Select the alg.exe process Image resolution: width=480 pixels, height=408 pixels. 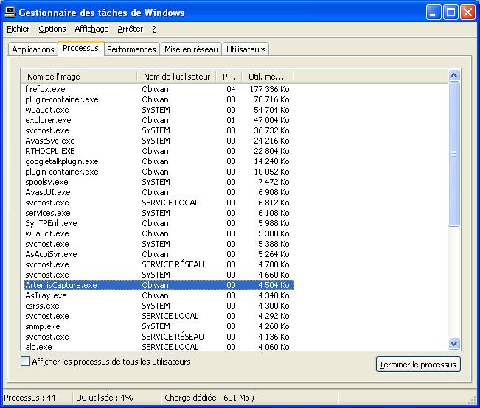click(159, 347)
